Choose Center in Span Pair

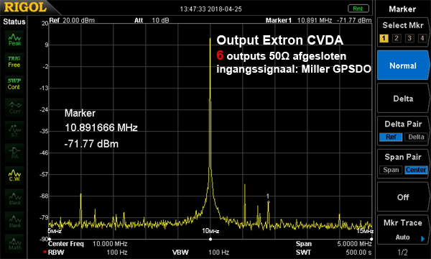click(x=416, y=170)
